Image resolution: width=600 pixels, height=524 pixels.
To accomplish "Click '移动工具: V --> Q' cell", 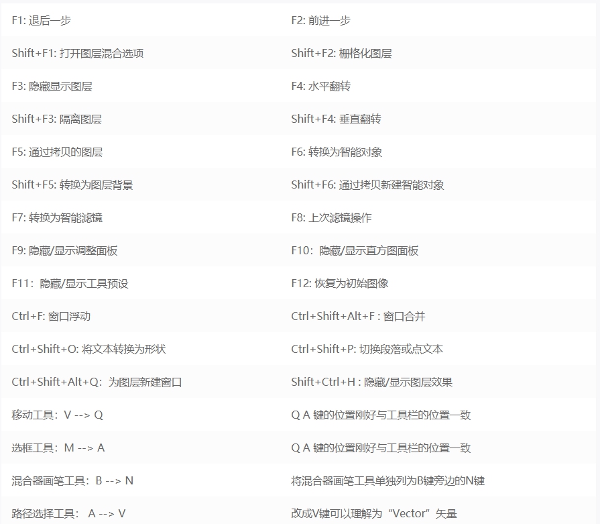I will [58, 415].
